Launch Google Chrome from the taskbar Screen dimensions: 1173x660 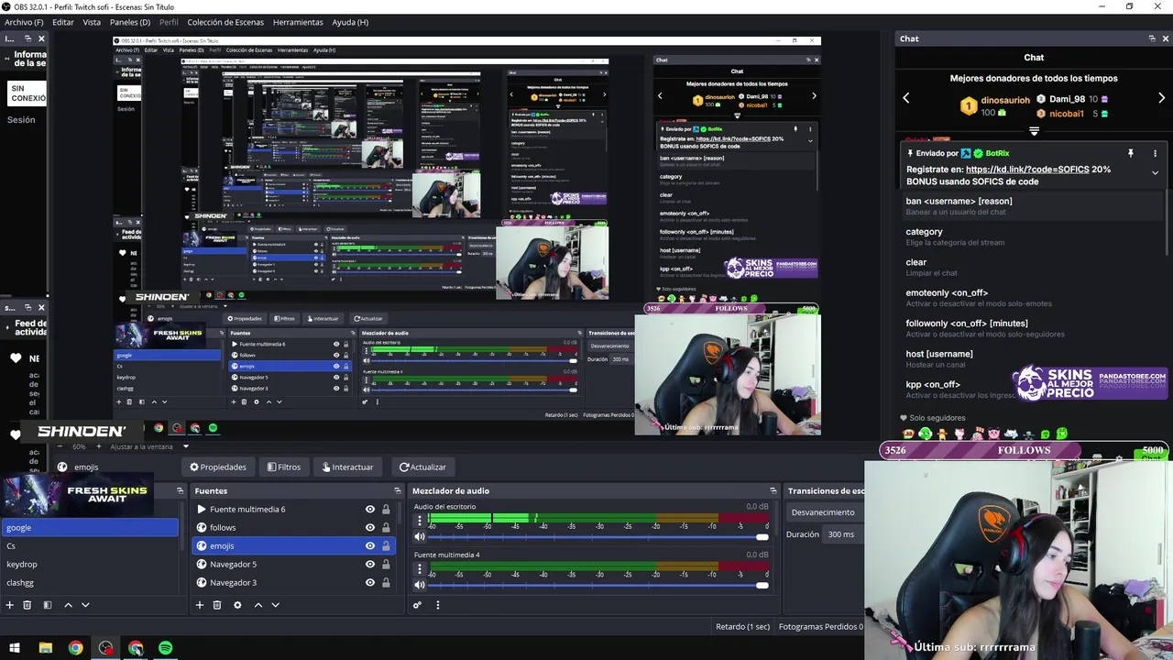[75, 648]
